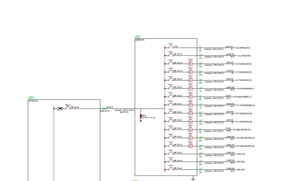Image resolution: width=299 pixels, height=181 pixels.
Task: Select the DR device symbol on TOMADAS 03 circuit
Action: coord(190,72)
